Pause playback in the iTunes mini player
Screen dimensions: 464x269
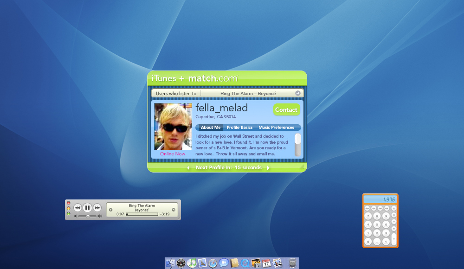87,208
